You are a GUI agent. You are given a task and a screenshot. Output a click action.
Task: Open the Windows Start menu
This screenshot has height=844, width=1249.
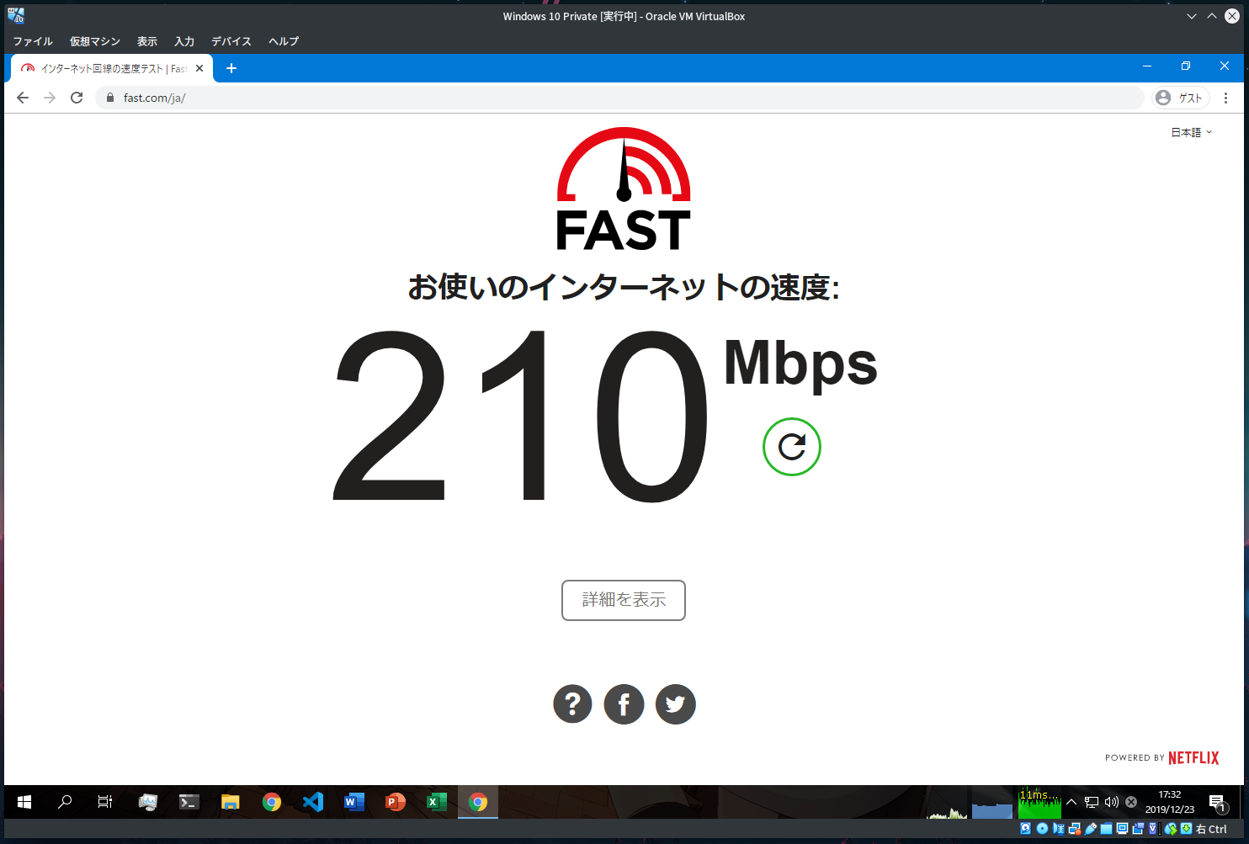24,802
